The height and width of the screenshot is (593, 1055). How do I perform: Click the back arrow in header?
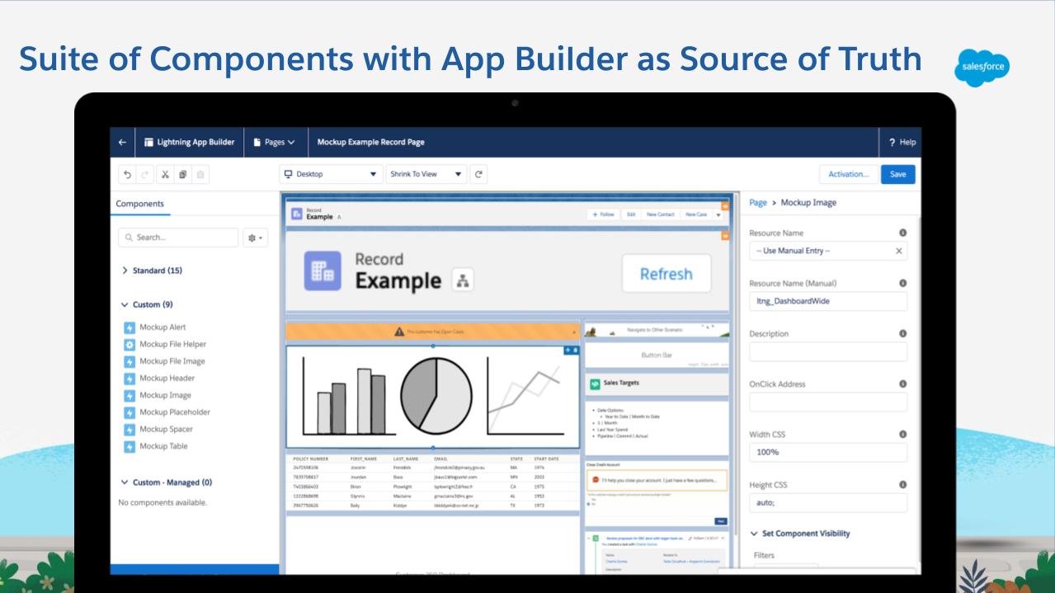(x=122, y=143)
